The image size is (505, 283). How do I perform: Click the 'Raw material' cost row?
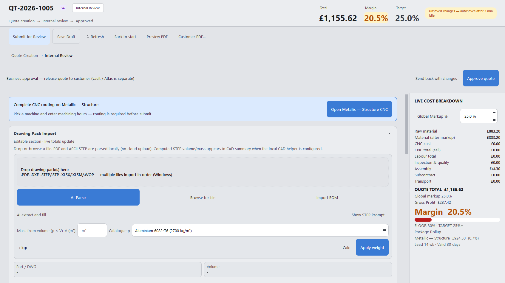457,131
